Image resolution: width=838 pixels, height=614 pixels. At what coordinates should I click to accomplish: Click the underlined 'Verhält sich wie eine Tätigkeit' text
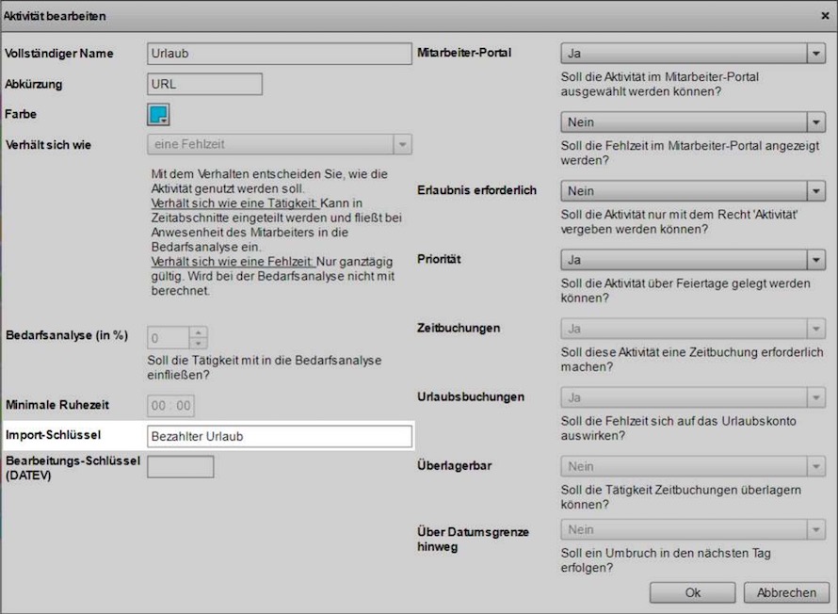(234, 203)
